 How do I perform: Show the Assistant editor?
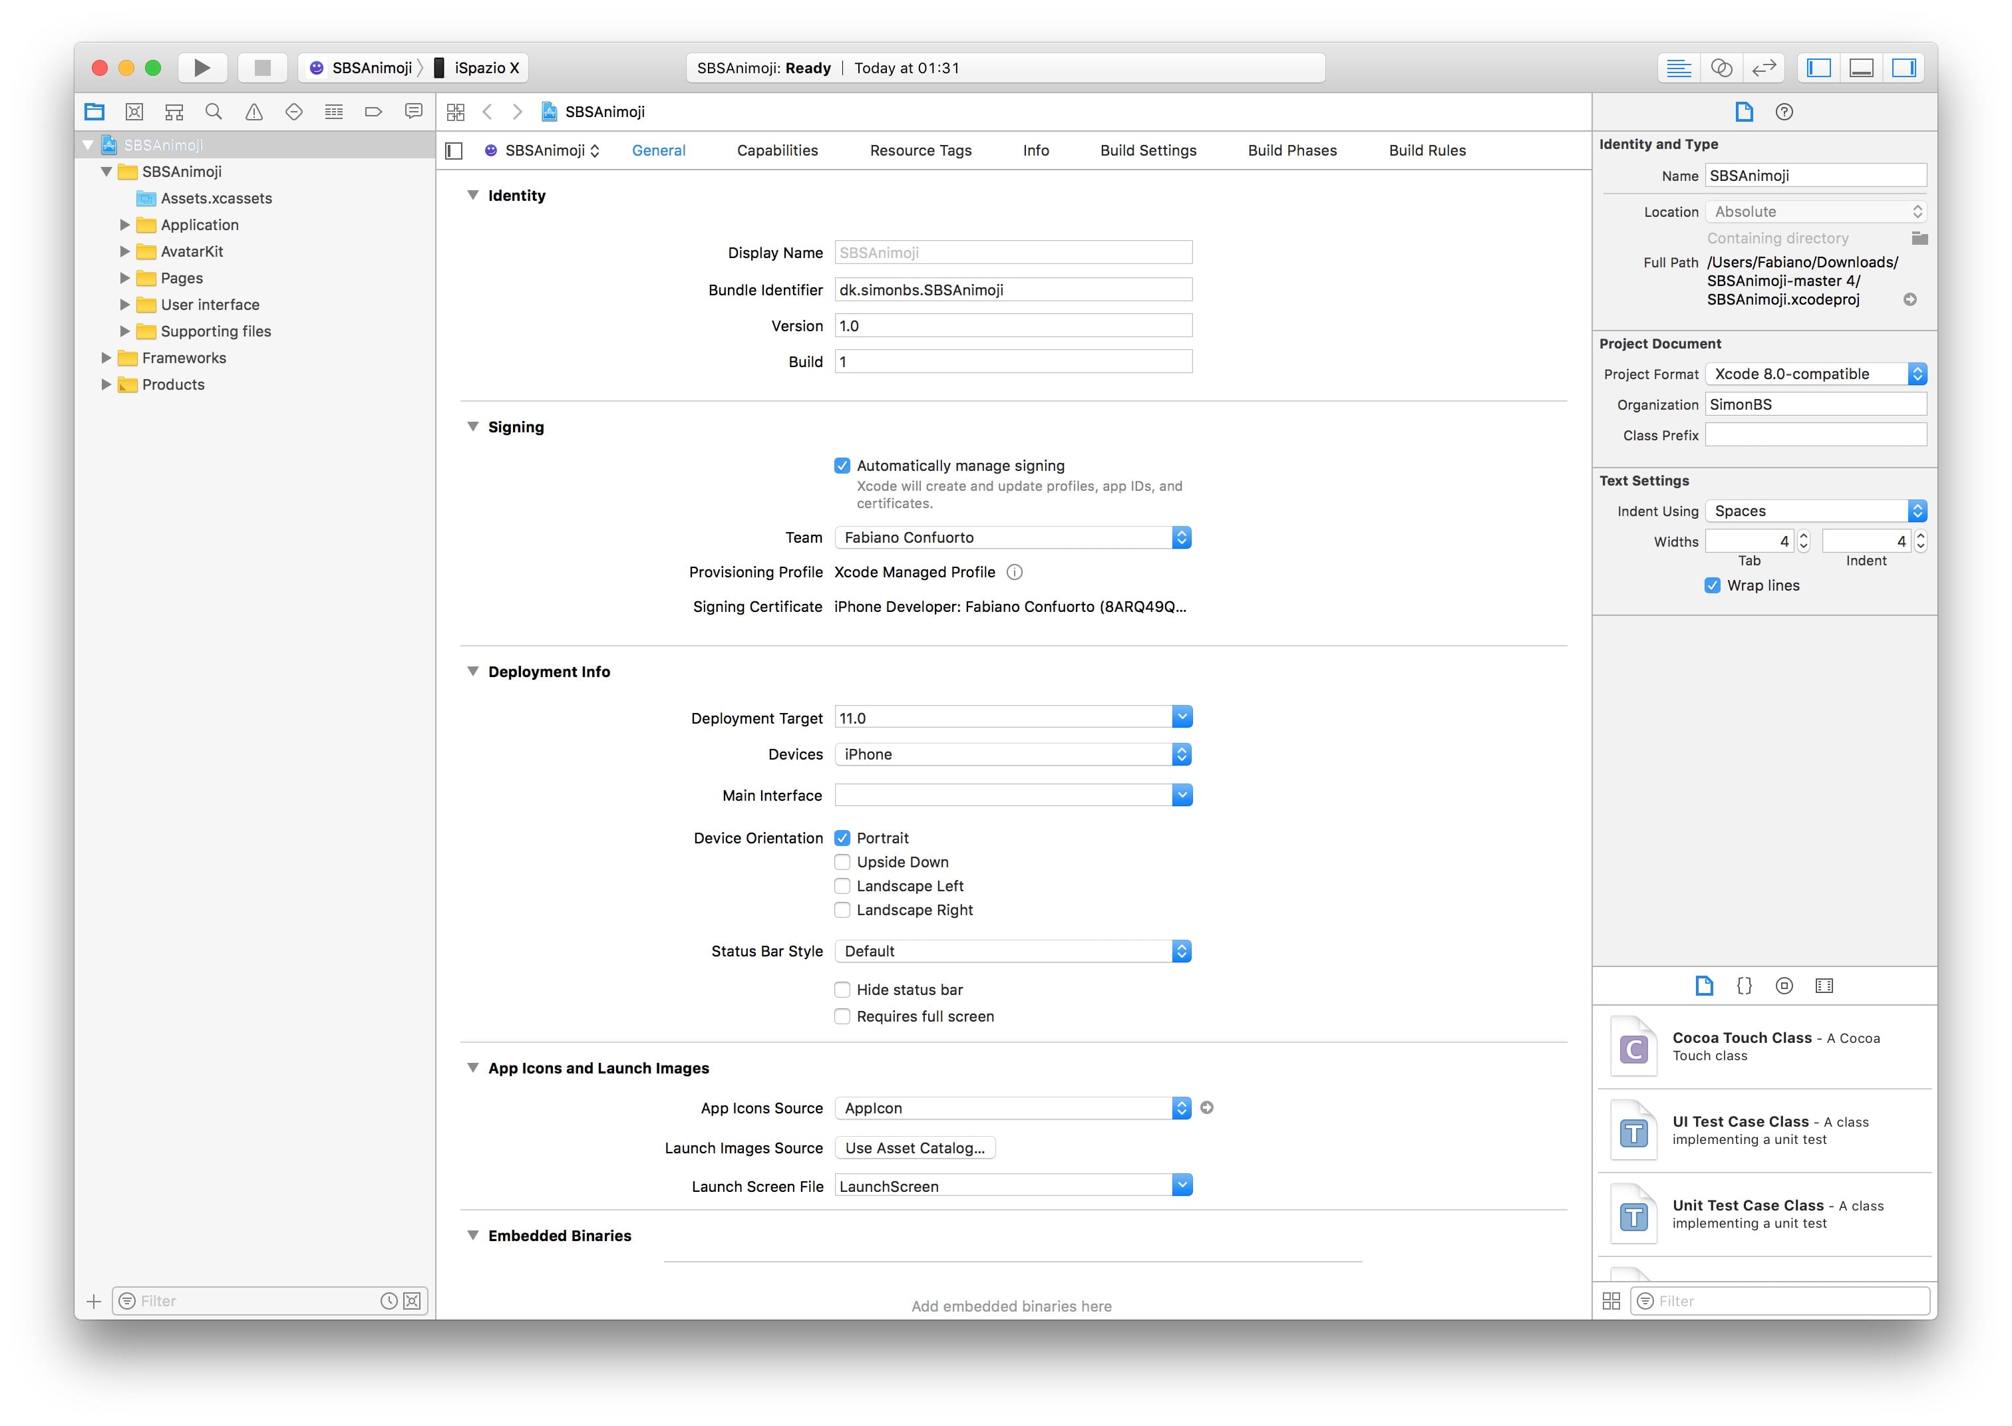point(1721,68)
